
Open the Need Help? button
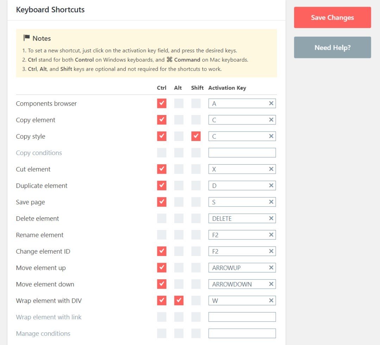click(332, 47)
